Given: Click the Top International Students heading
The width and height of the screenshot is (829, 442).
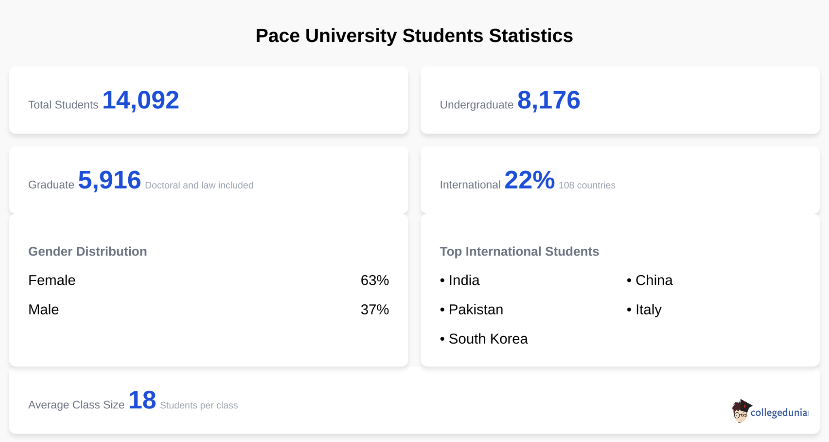Looking at the screenshot, I should (519, 251).
